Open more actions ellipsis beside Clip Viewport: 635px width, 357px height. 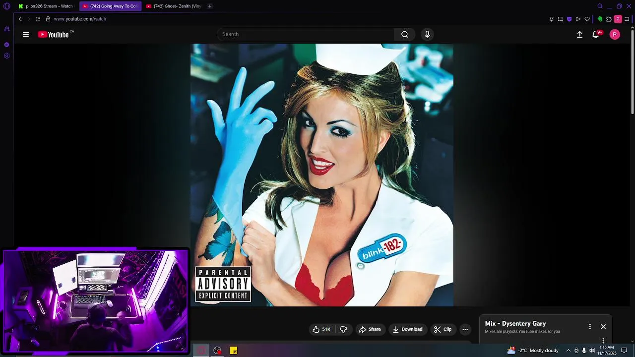[x=465, y=329]
